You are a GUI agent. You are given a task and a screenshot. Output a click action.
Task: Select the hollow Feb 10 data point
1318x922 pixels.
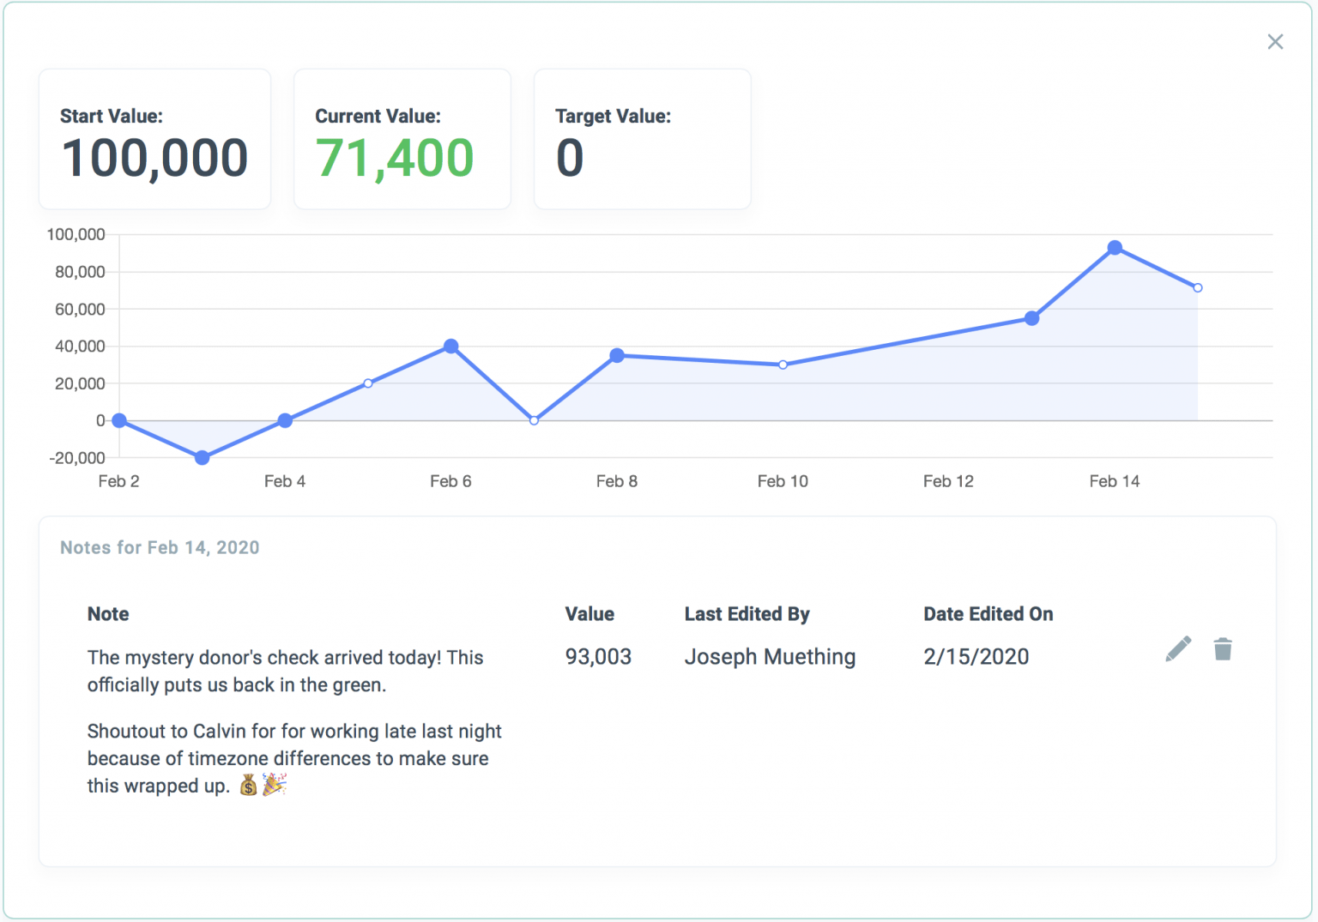pos(783,365)
